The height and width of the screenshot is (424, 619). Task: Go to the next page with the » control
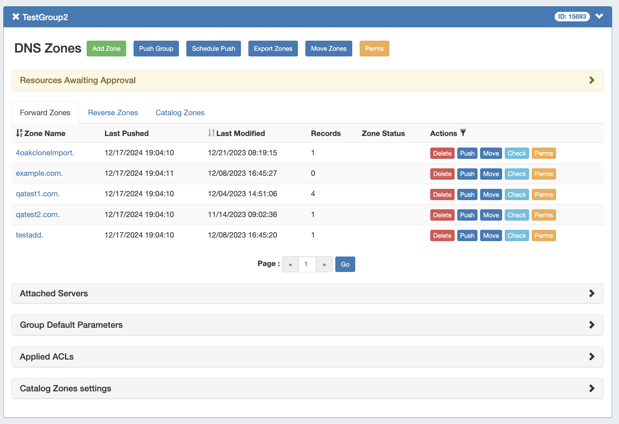coord(324,264)
